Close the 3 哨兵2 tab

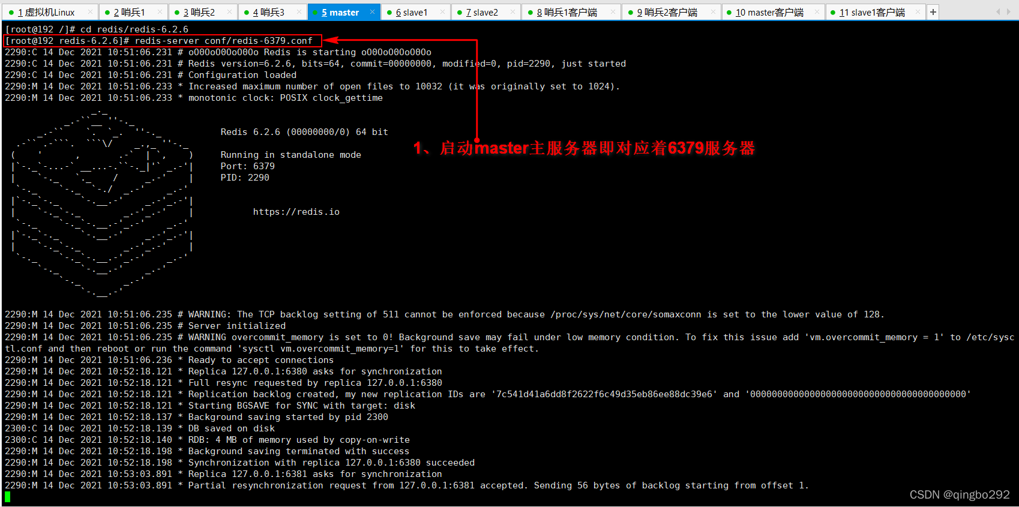point(229,12)
